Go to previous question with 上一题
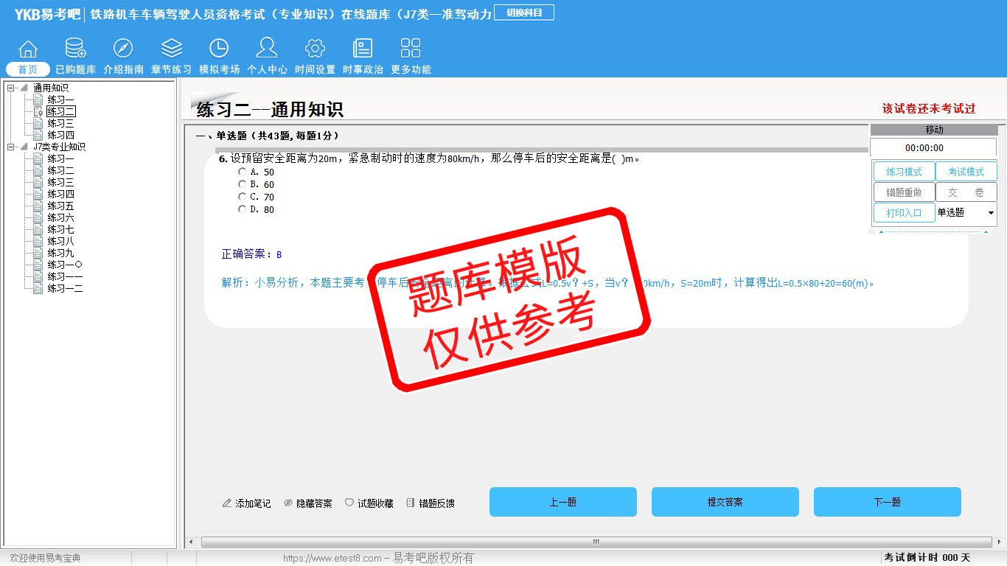The height and width of the screenshot is (566, 1007). [x=563, y=502]
